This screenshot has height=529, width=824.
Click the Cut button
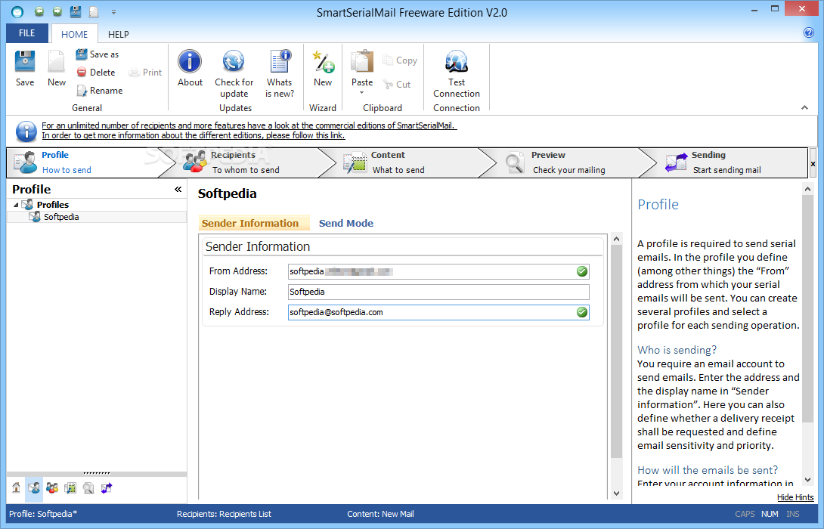click(397, 84)
